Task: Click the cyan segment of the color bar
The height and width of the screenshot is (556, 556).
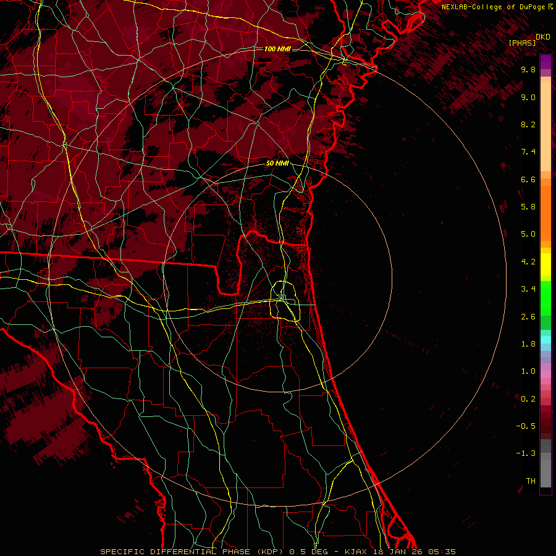Action: [545, 339]
